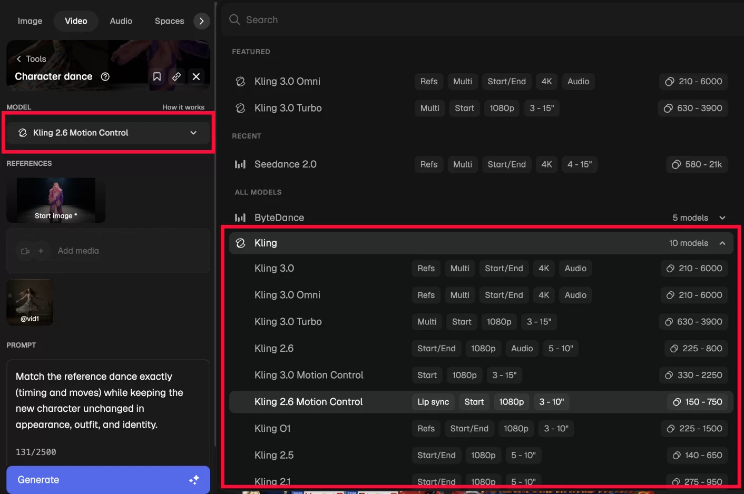Click 150 - 750 credits badge
The width and height of the screenshot is (744, 494).
697,402
